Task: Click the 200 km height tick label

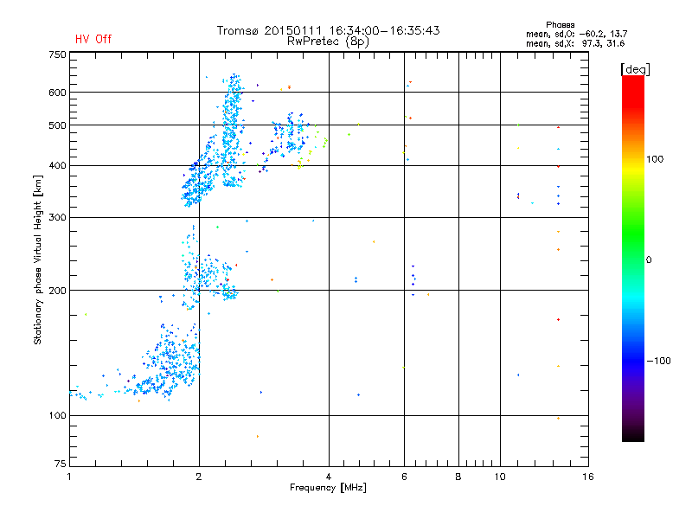Action: click(x=57, y=291)
